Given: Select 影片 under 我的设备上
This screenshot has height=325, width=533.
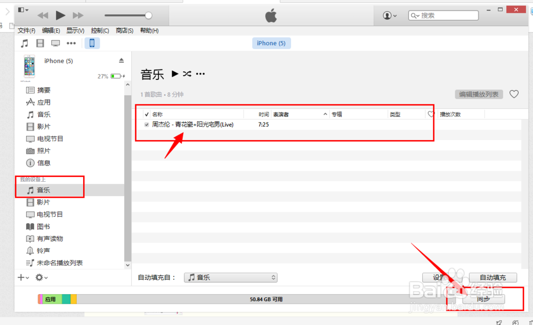Looking at the screenshot, I should 38,202.
